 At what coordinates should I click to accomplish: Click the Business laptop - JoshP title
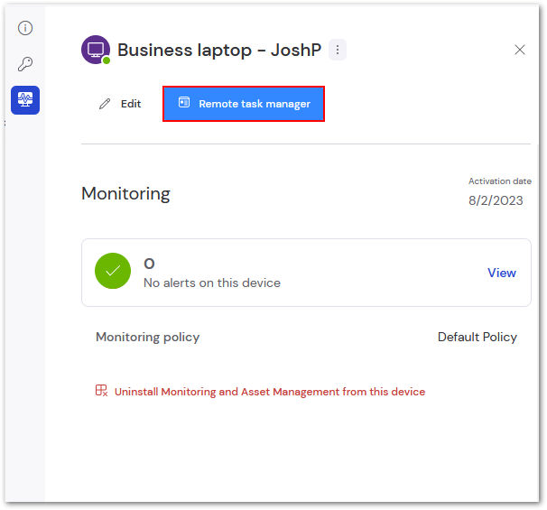tap(219, 50)
